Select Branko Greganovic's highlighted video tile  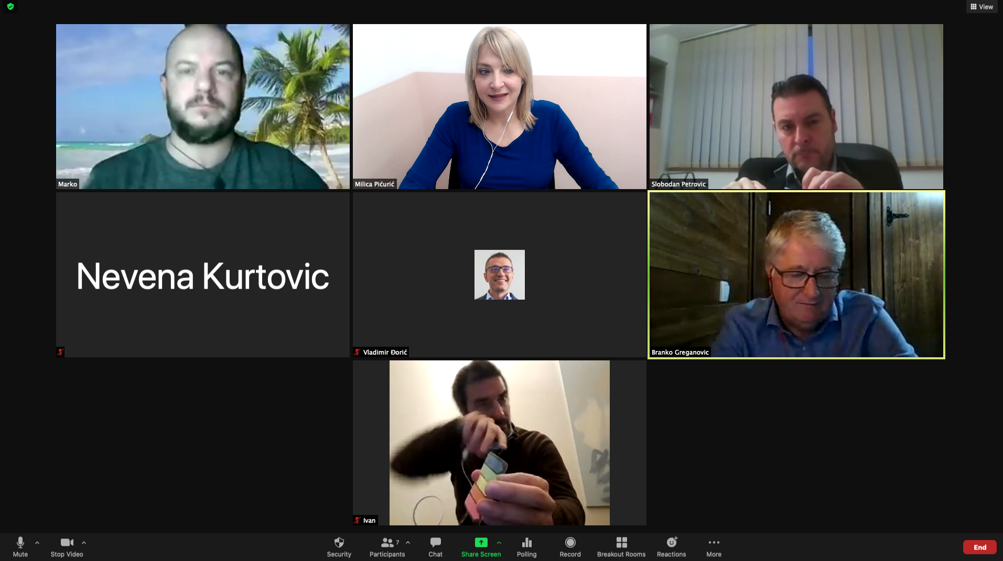[796, 274]
